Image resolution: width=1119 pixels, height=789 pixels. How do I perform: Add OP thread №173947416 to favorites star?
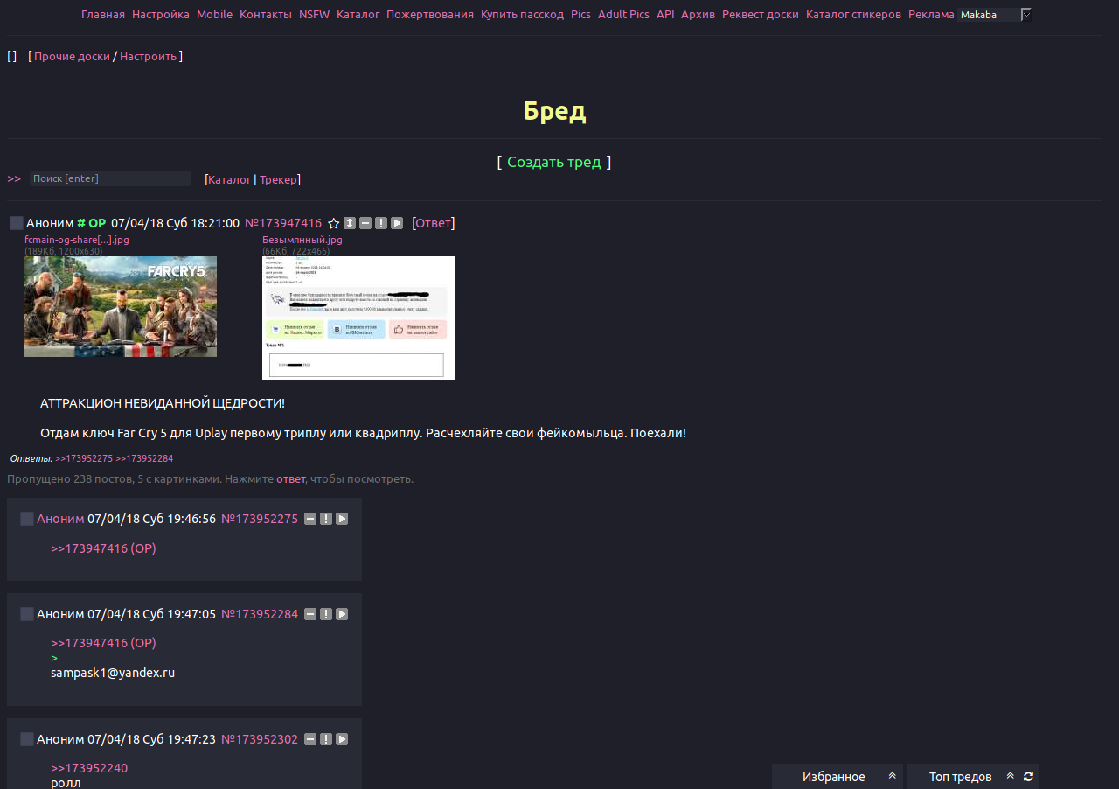333,224
